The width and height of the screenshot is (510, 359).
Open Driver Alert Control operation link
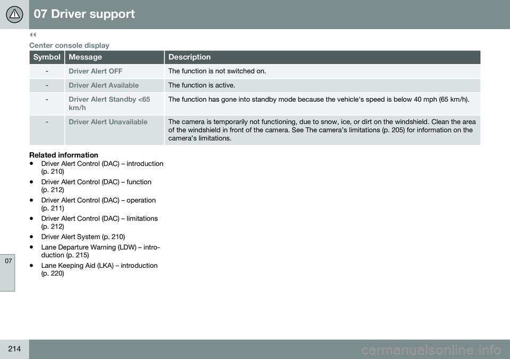click(98, 204)
